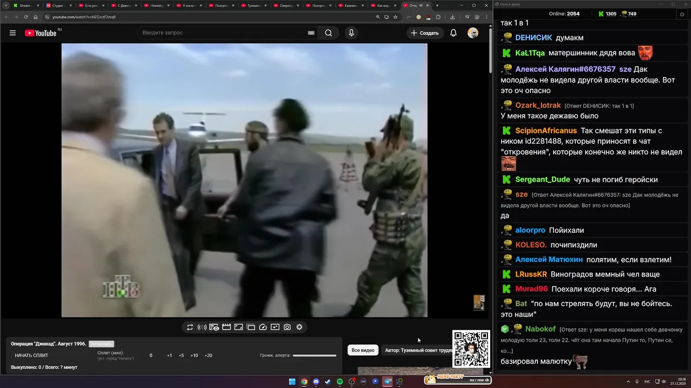Switch to the Студия browser tab
Viewport: 691px width, 388px height.
point(58,5)
